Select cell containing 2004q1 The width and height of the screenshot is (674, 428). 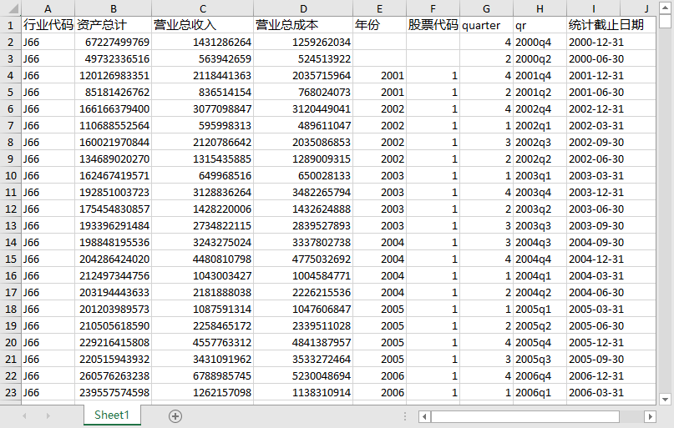point(540,275)
